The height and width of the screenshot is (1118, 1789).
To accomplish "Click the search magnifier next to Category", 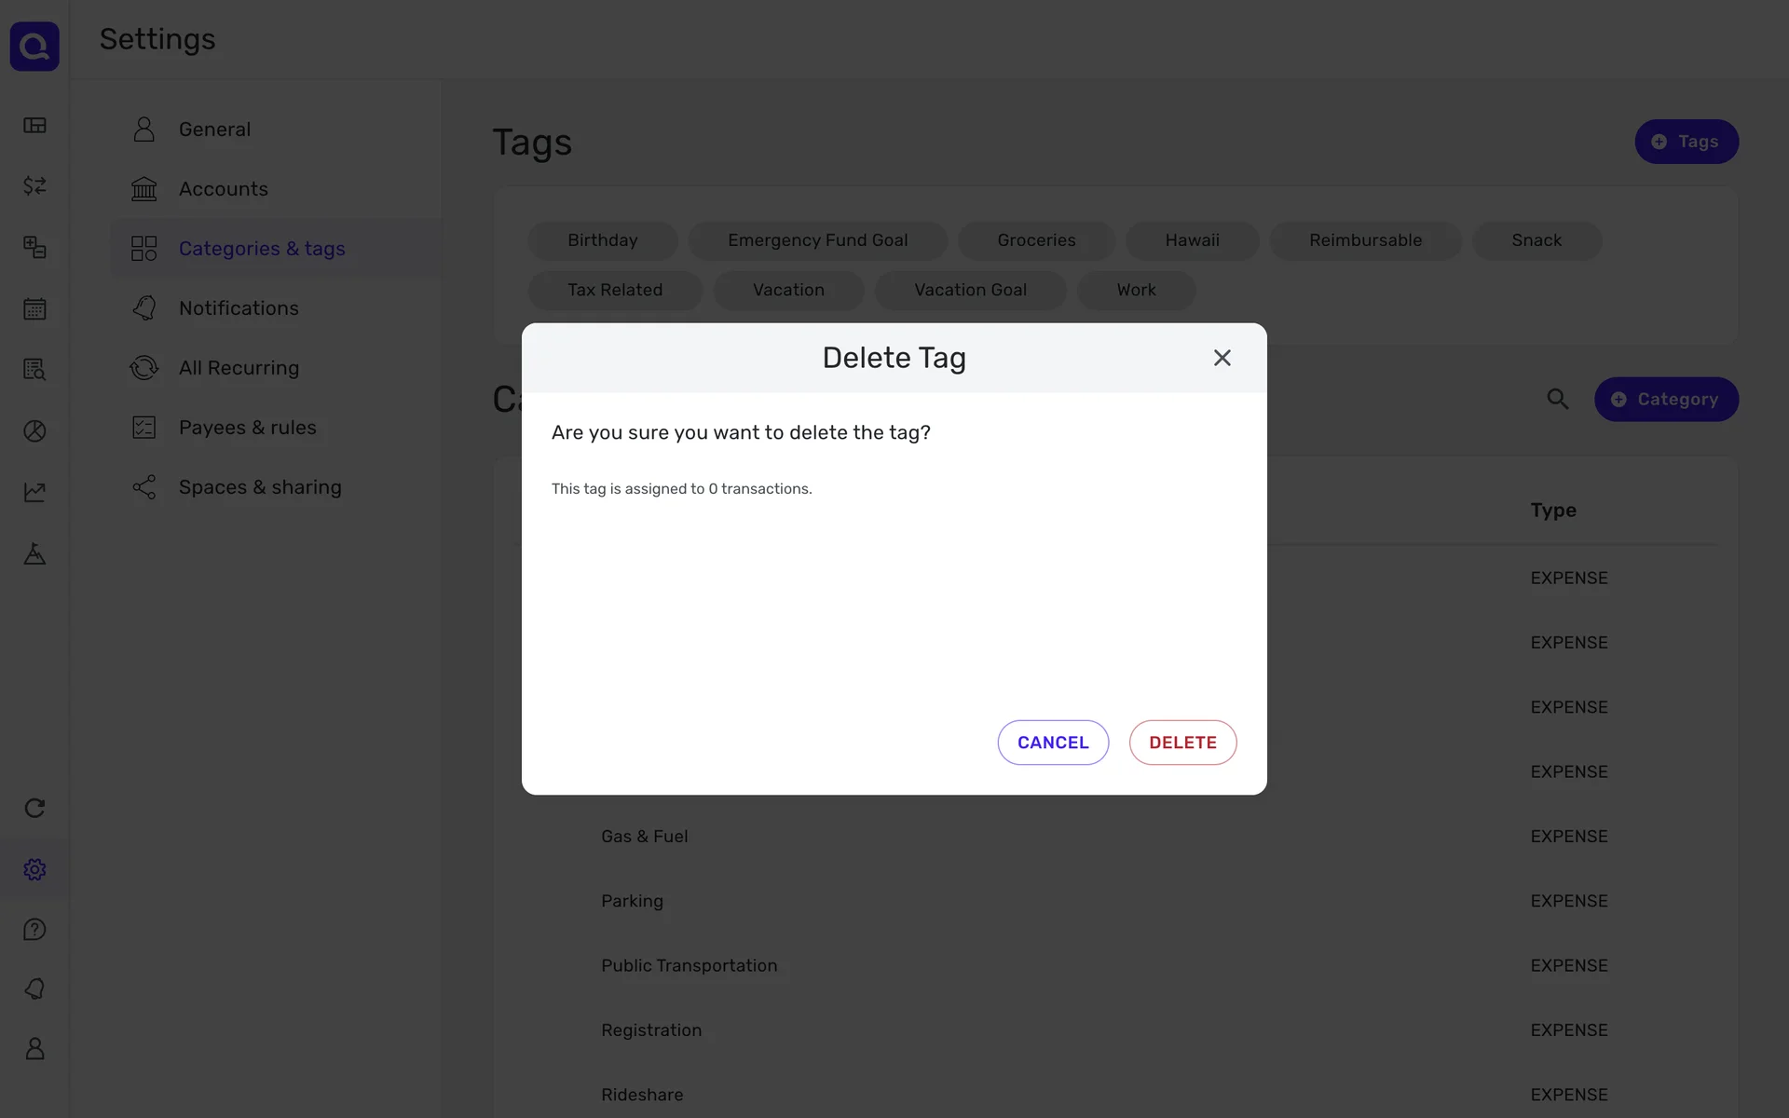I will click(x=1557, y=400).
